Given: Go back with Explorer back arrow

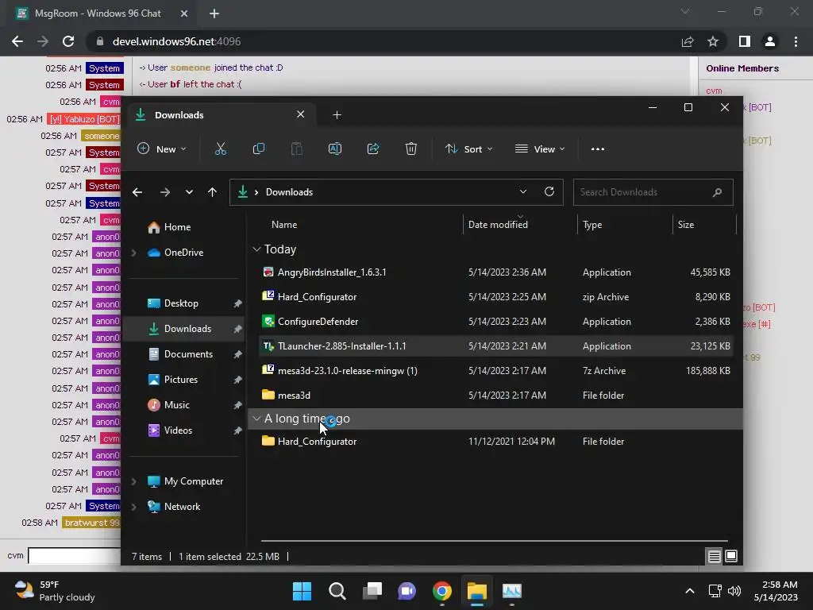Looking at the screenshot, I should pos(137,192).
